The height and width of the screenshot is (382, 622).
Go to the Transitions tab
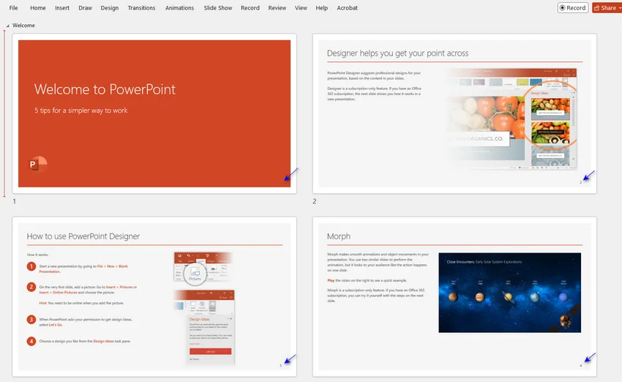141,8
